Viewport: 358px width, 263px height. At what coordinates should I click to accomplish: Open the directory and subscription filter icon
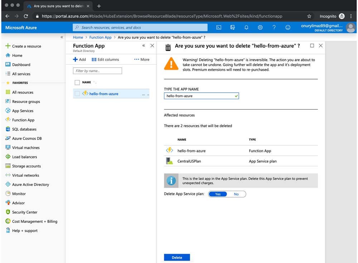[x=233, y=28]
